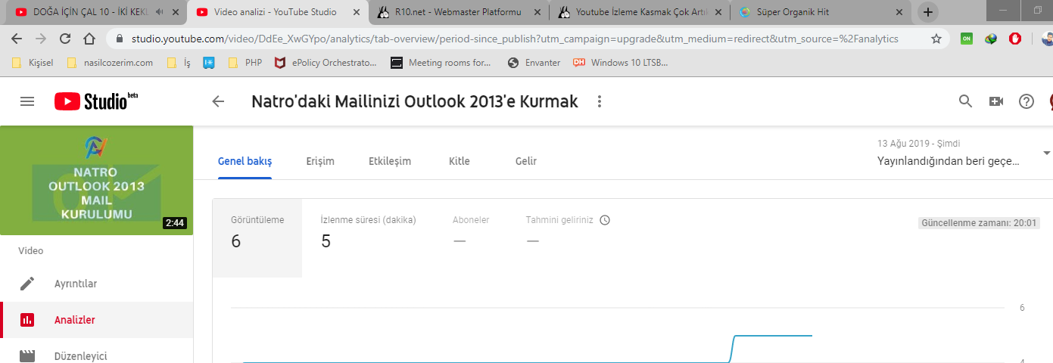This screenshot has height=363, width=1053.
Task: Click the Analizler bar chart icon
Action: click(27, 320)
